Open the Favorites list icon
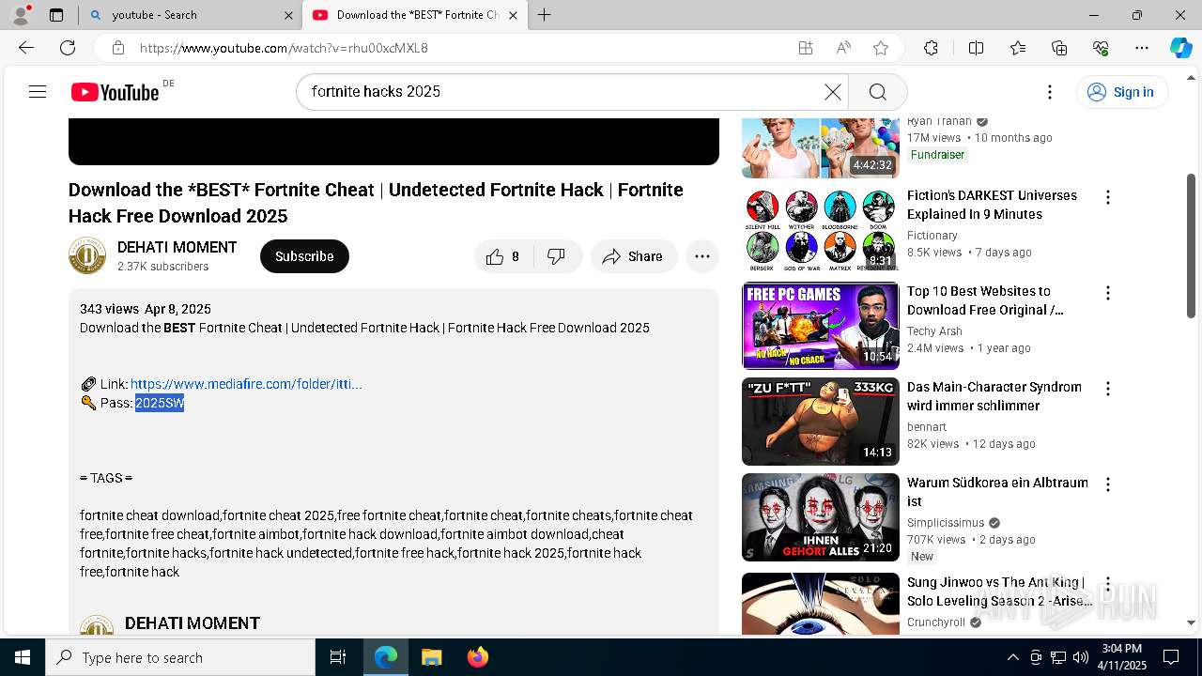Viewport: 1202px width, 676px height. click(x=1018, y=48)
